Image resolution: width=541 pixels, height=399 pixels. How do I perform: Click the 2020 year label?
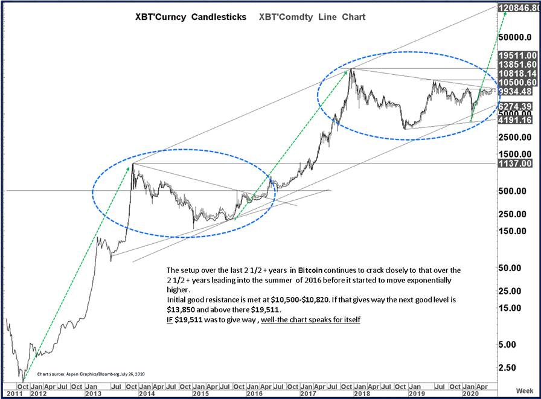pos(470,394)
